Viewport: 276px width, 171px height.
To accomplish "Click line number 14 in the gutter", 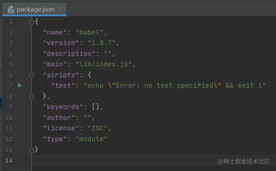I will click(9, 160).
